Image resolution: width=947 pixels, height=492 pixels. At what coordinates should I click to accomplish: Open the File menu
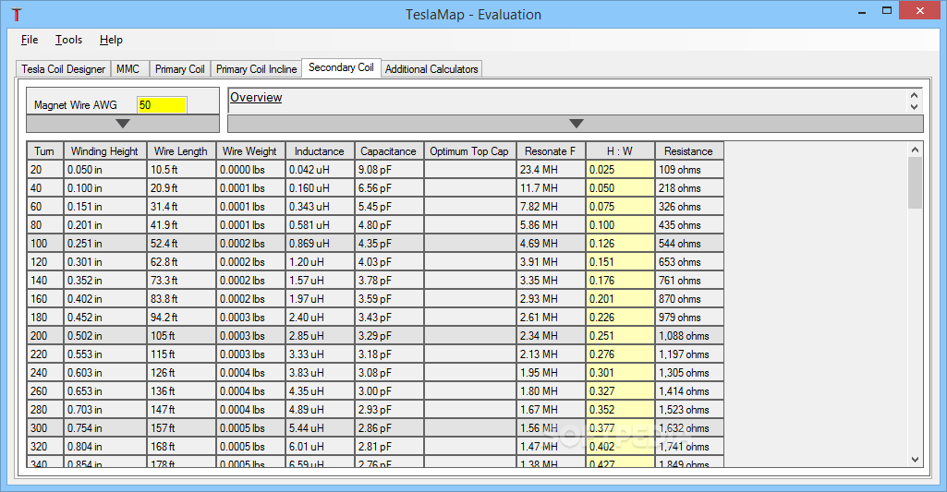tap(30, 40)
